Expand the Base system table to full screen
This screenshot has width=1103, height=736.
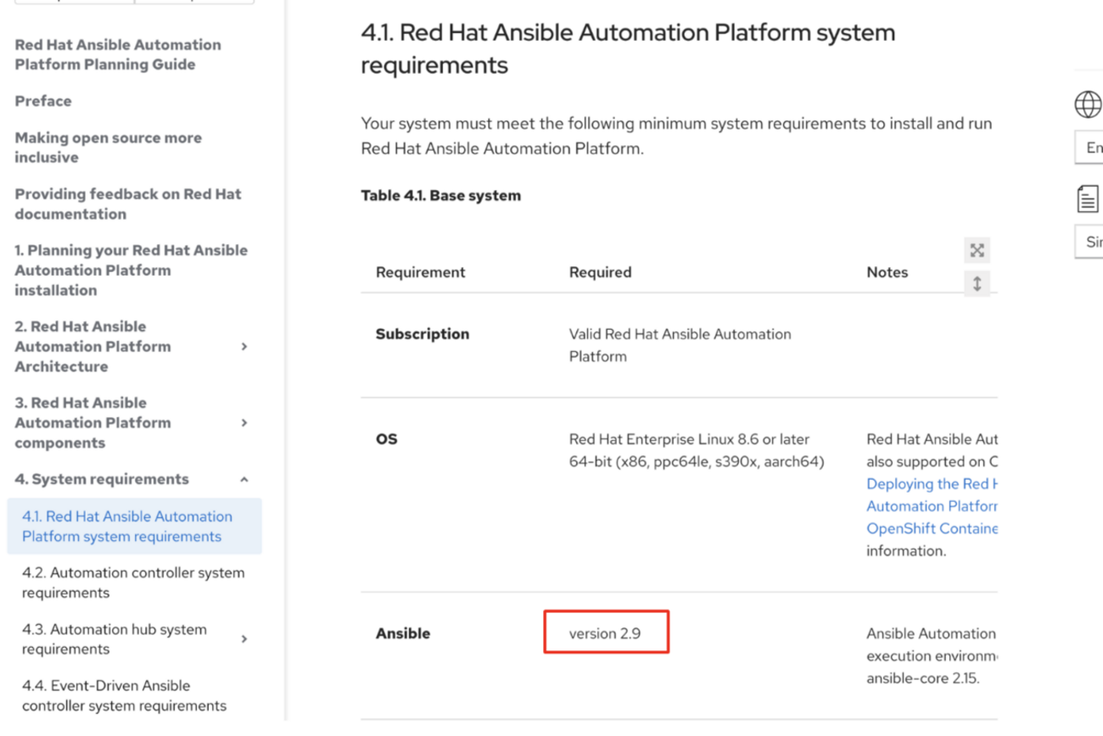pos(977,250)
